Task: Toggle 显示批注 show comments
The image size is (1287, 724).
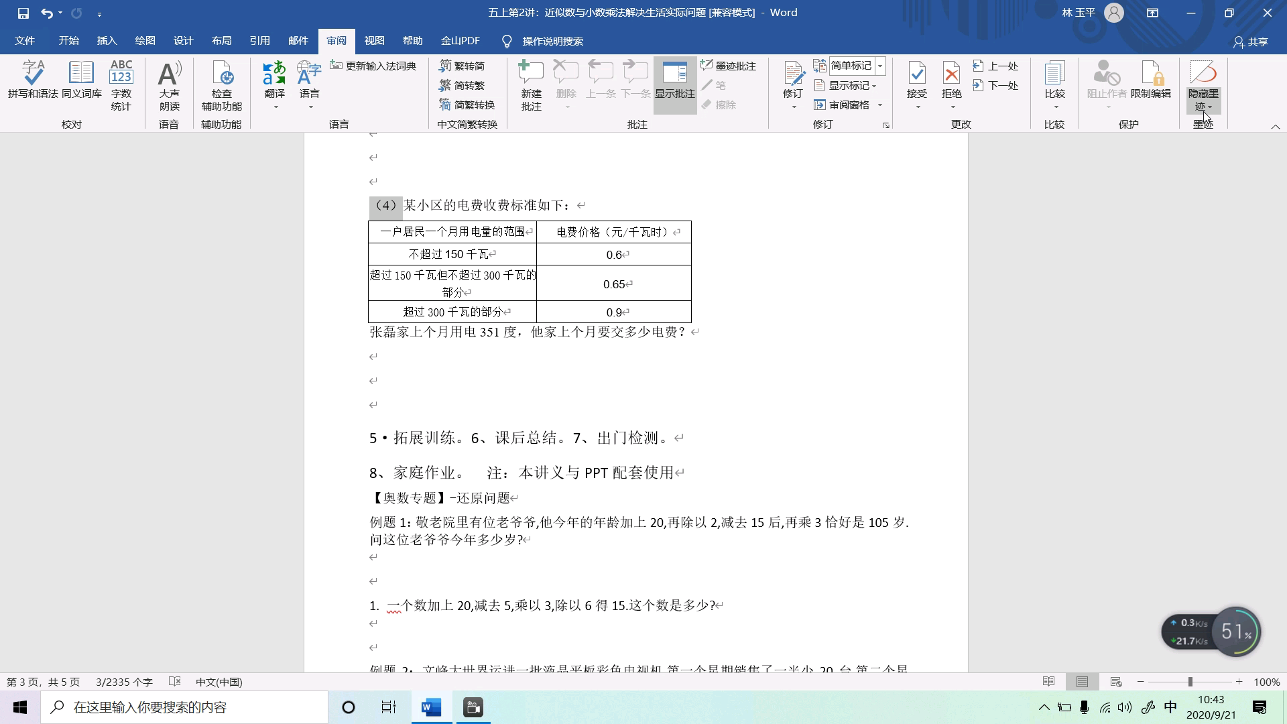Action: [x=675, y=82]
